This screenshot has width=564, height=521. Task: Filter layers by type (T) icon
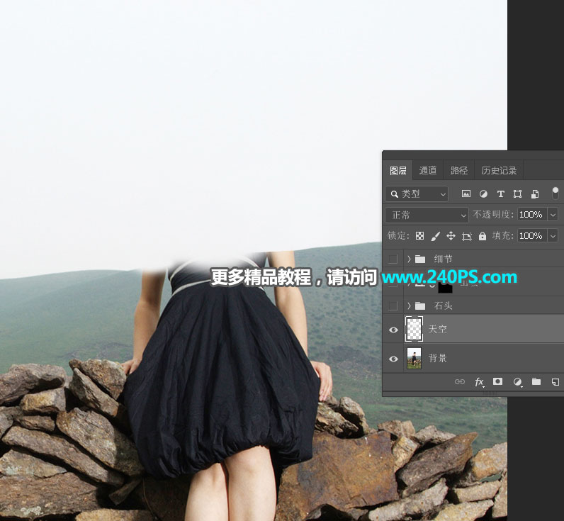(x=500, y=194)
